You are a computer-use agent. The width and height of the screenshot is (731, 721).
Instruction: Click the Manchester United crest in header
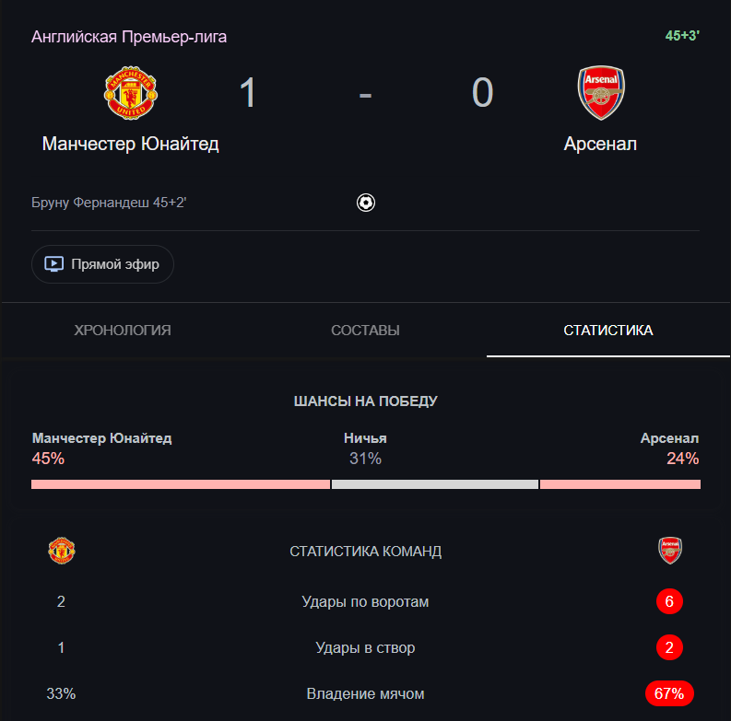coord(130,92)
